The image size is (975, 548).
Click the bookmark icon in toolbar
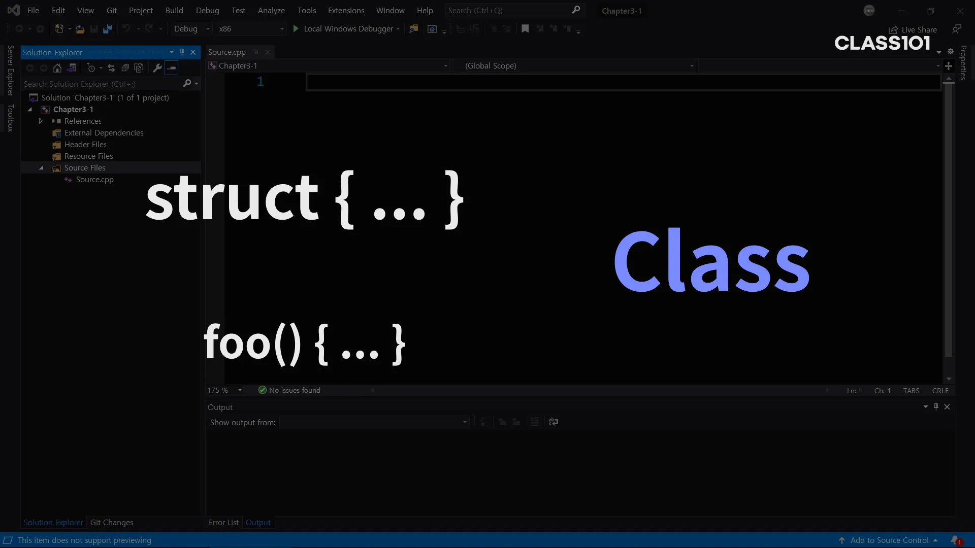525,29
